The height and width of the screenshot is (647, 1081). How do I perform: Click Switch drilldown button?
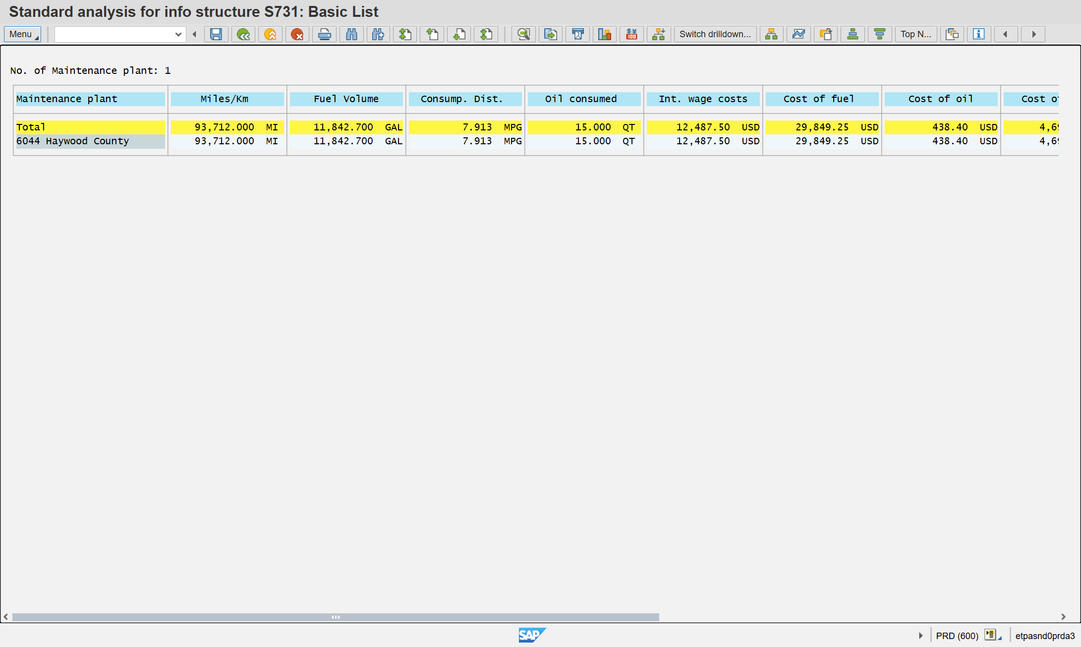715,34
